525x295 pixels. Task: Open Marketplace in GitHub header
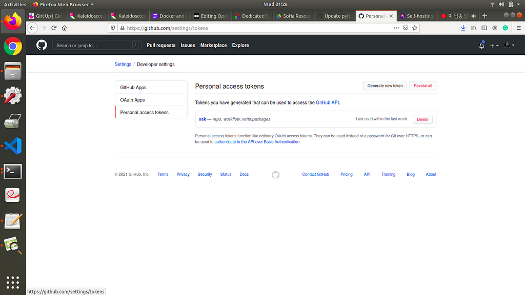[x=214, y=45]
